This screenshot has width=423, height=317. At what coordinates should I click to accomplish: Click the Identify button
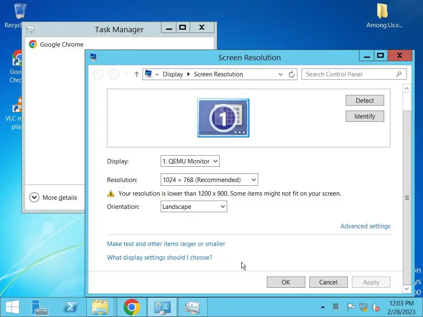pos(365,116)
